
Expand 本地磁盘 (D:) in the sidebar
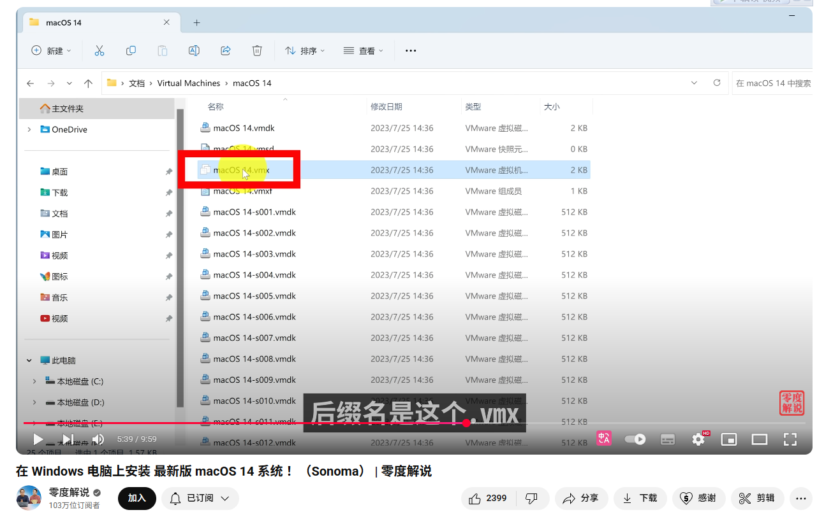[x=34, y=402]
